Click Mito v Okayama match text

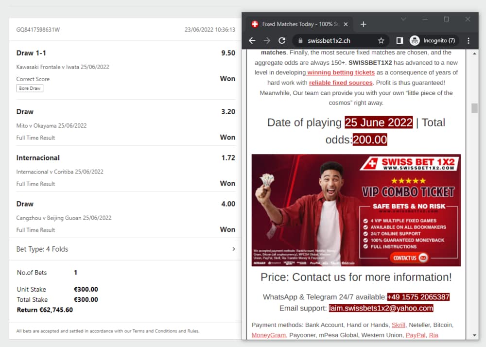(x=52, y=125)
